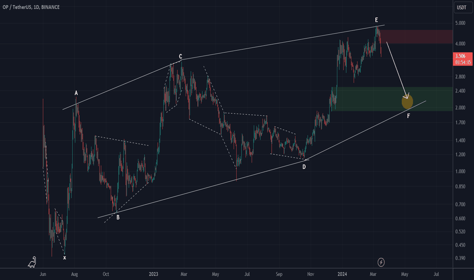The height and width of the screenshot is (280, 474).
Task: Click the 1.200 price axis label
Action: [460, 155]
